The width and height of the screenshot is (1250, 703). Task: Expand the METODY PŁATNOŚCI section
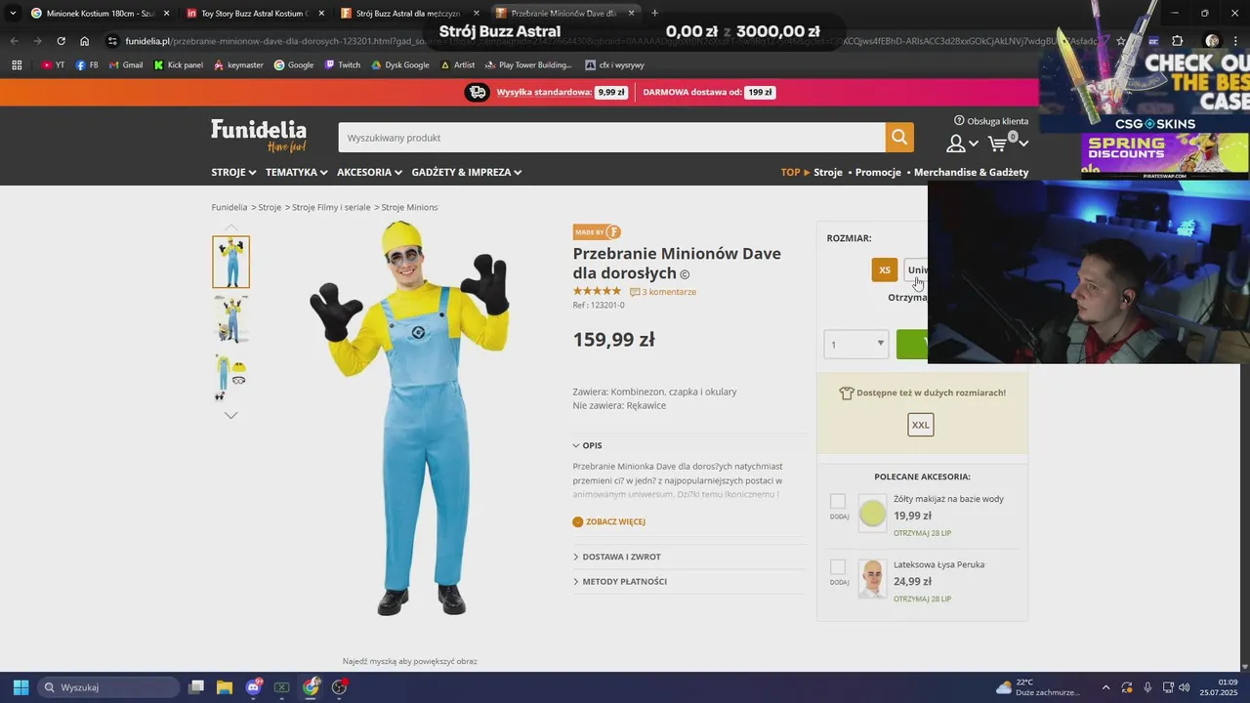pyautogui.click(x=620, y=581)
